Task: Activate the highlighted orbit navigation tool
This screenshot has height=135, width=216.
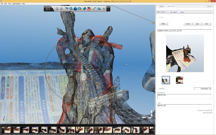Action: [x=75, y=9]
